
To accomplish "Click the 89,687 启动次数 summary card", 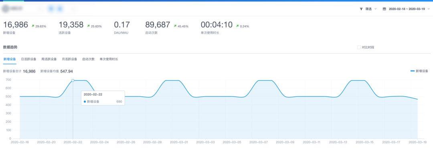I will coord(167,27).
